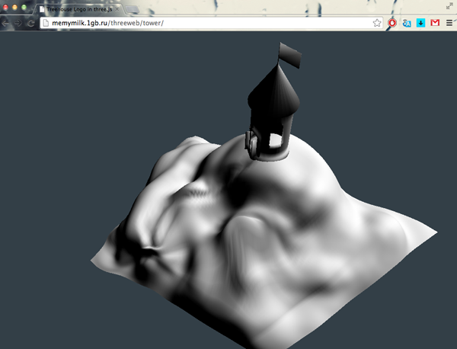This screenshot has width=457, height=349.
Task: Click the browser Back arrow button
Action: point(5,23)
